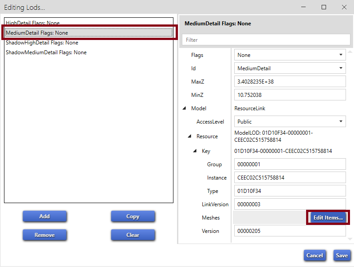This screenshot has width=354, height=268.
Task: Select the HighDetail Flags: None list entry
Action: 89,23
